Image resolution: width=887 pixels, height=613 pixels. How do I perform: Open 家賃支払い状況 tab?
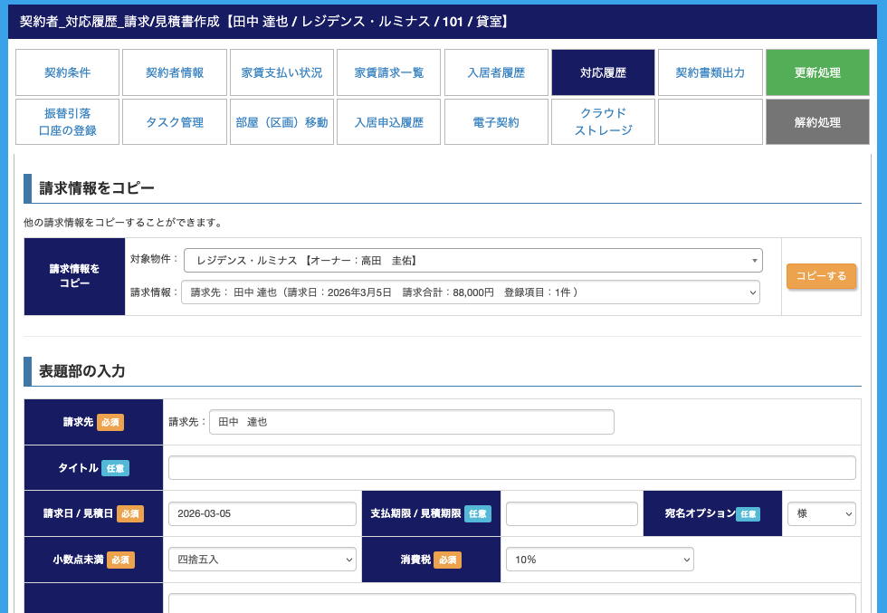click(x=281, y=72)
